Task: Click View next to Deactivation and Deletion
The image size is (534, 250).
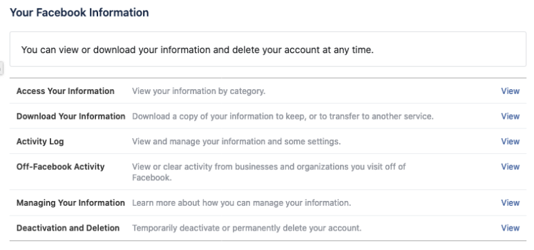Action: [x=510, y=228]
